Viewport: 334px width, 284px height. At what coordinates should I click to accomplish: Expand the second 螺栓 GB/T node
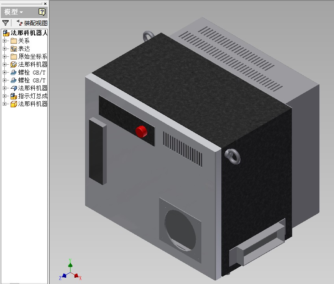(4, 80)
